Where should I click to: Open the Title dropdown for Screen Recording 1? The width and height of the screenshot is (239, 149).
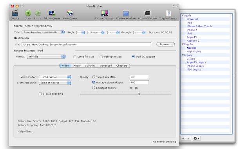click(43, 32)
